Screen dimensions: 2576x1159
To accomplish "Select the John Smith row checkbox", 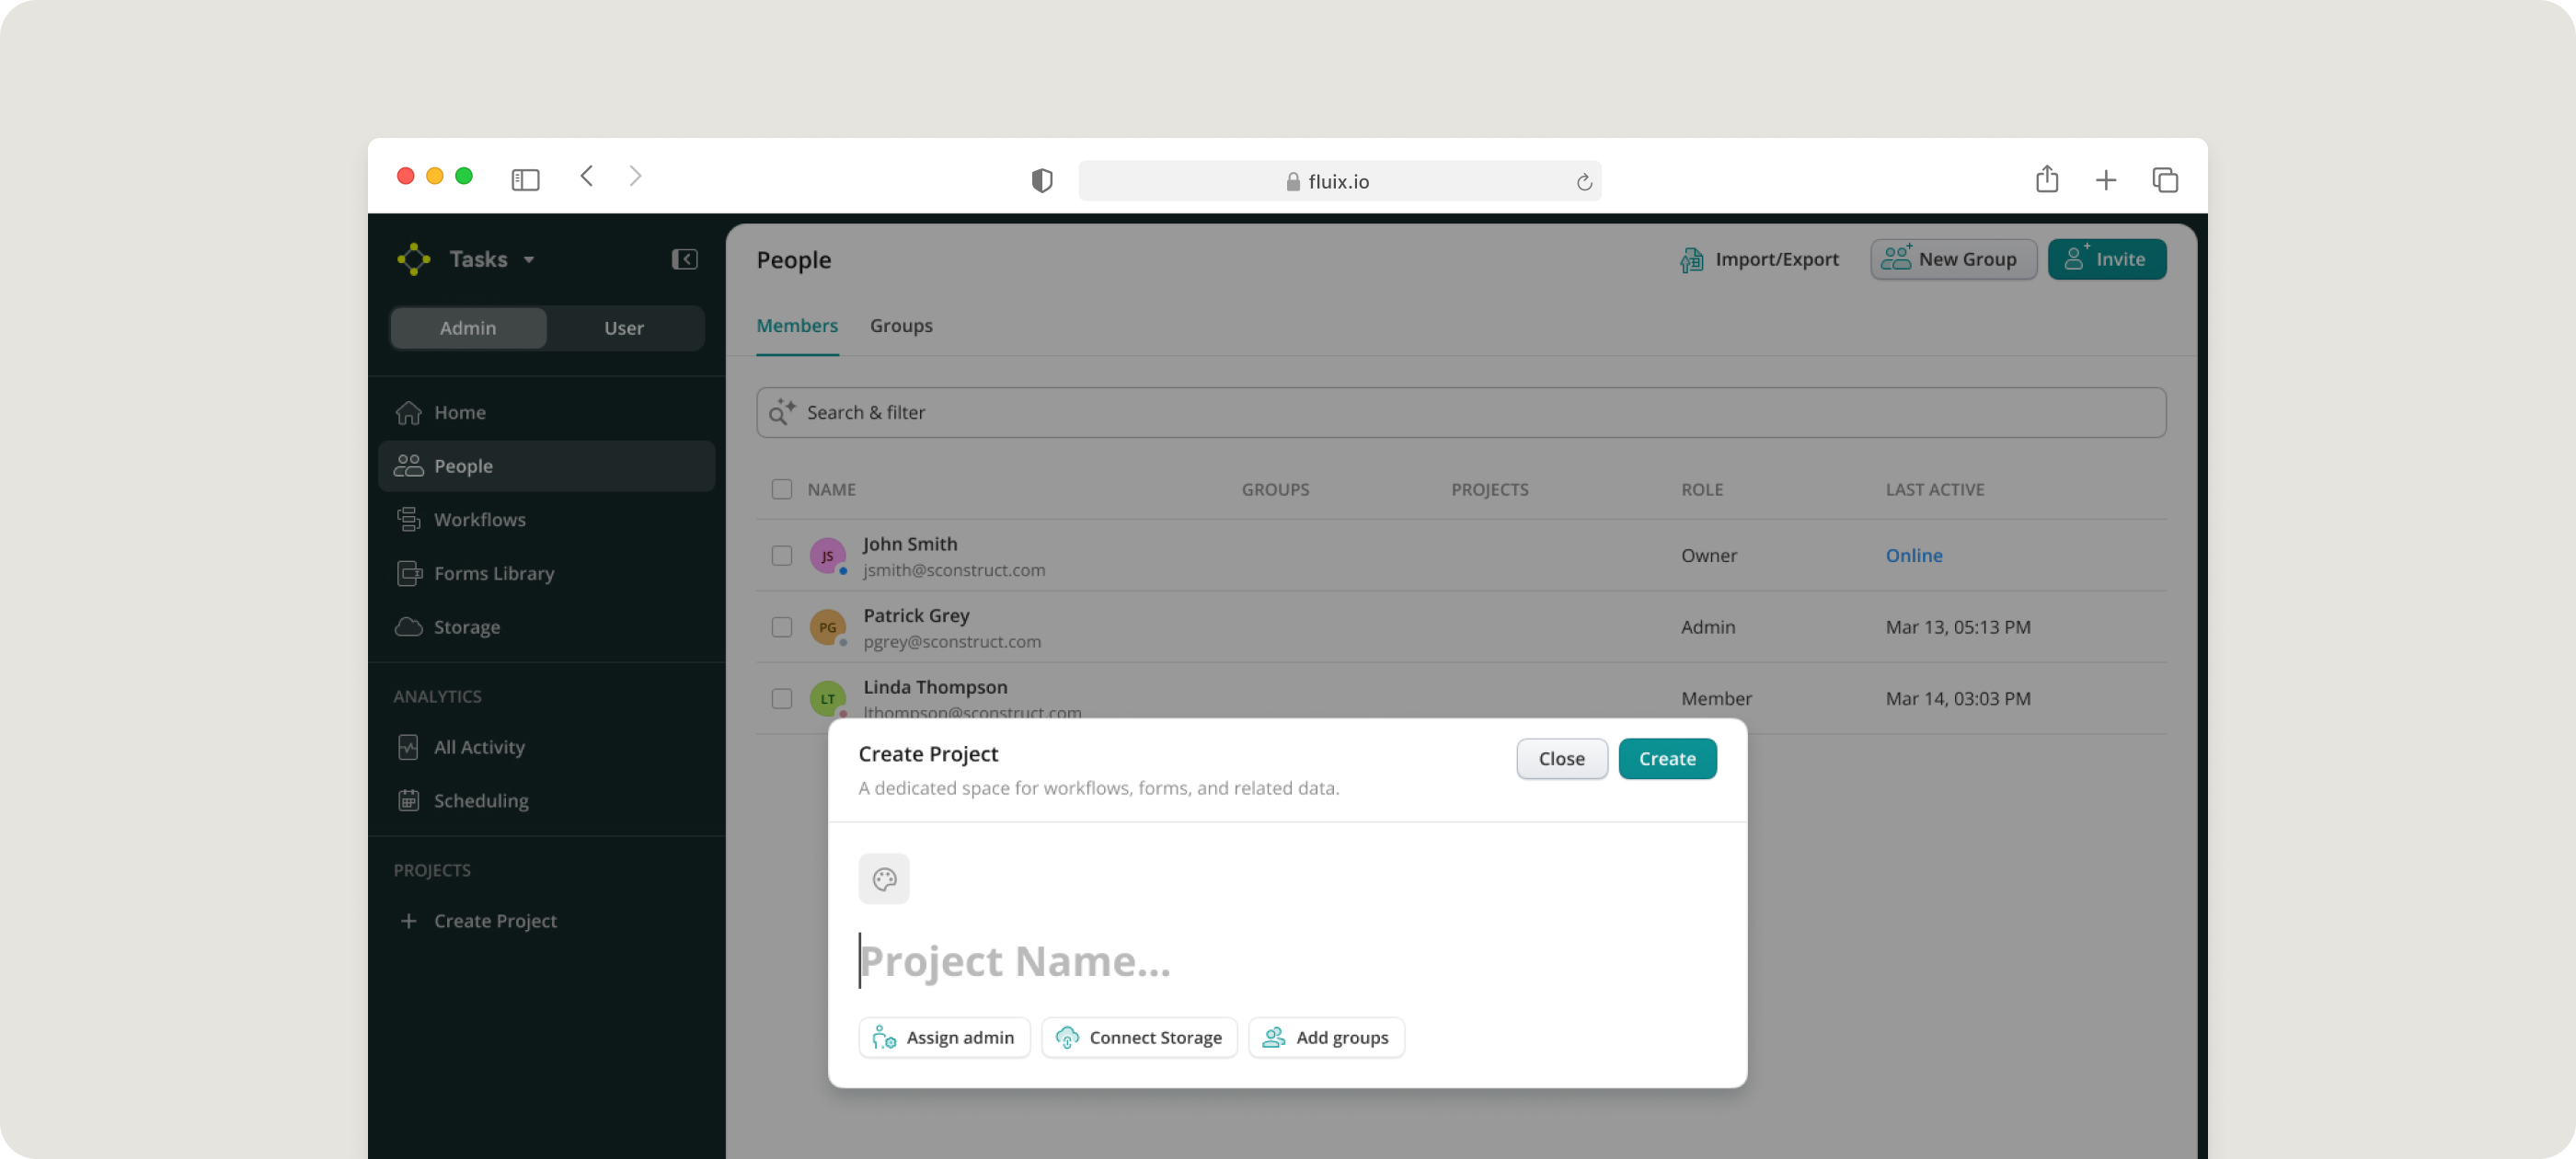I will (782, 555).
